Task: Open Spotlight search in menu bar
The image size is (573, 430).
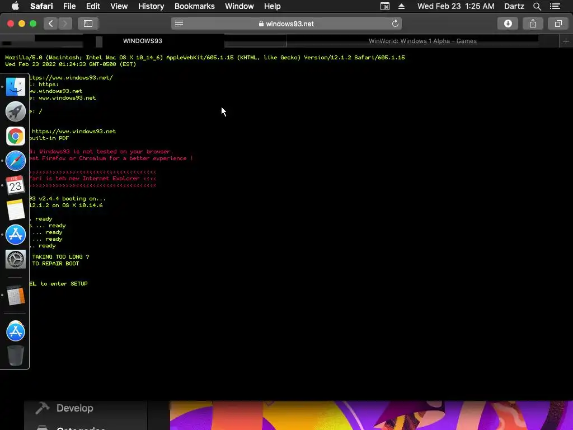Action: (537, 6)
